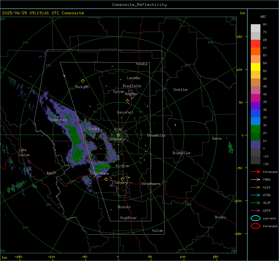The width and height of the screenshot is (279, 261).
Task: Select the slate-purple swatch above the 0 label
Action: pos(255,145)
